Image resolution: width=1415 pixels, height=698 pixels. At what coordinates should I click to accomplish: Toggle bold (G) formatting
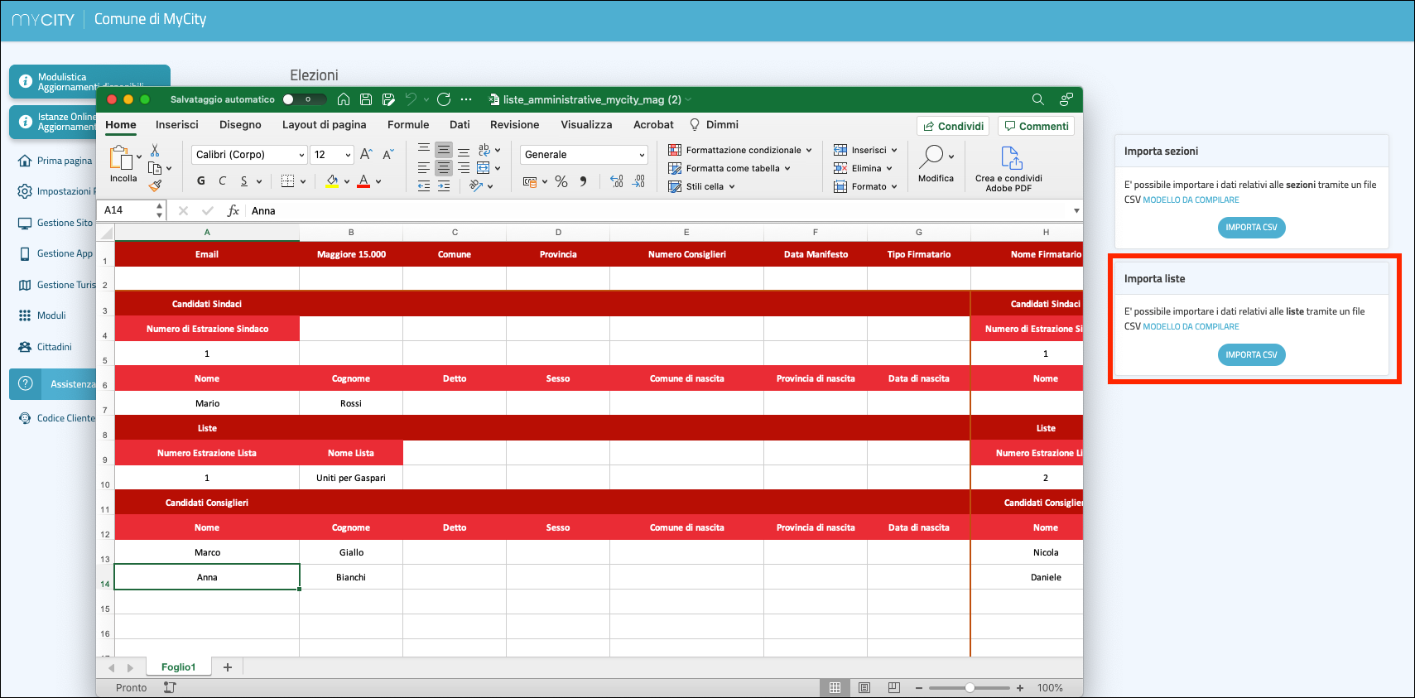click(201, 181)
